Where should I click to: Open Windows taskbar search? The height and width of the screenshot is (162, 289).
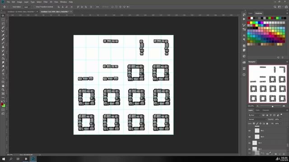(x=11, y=159)
